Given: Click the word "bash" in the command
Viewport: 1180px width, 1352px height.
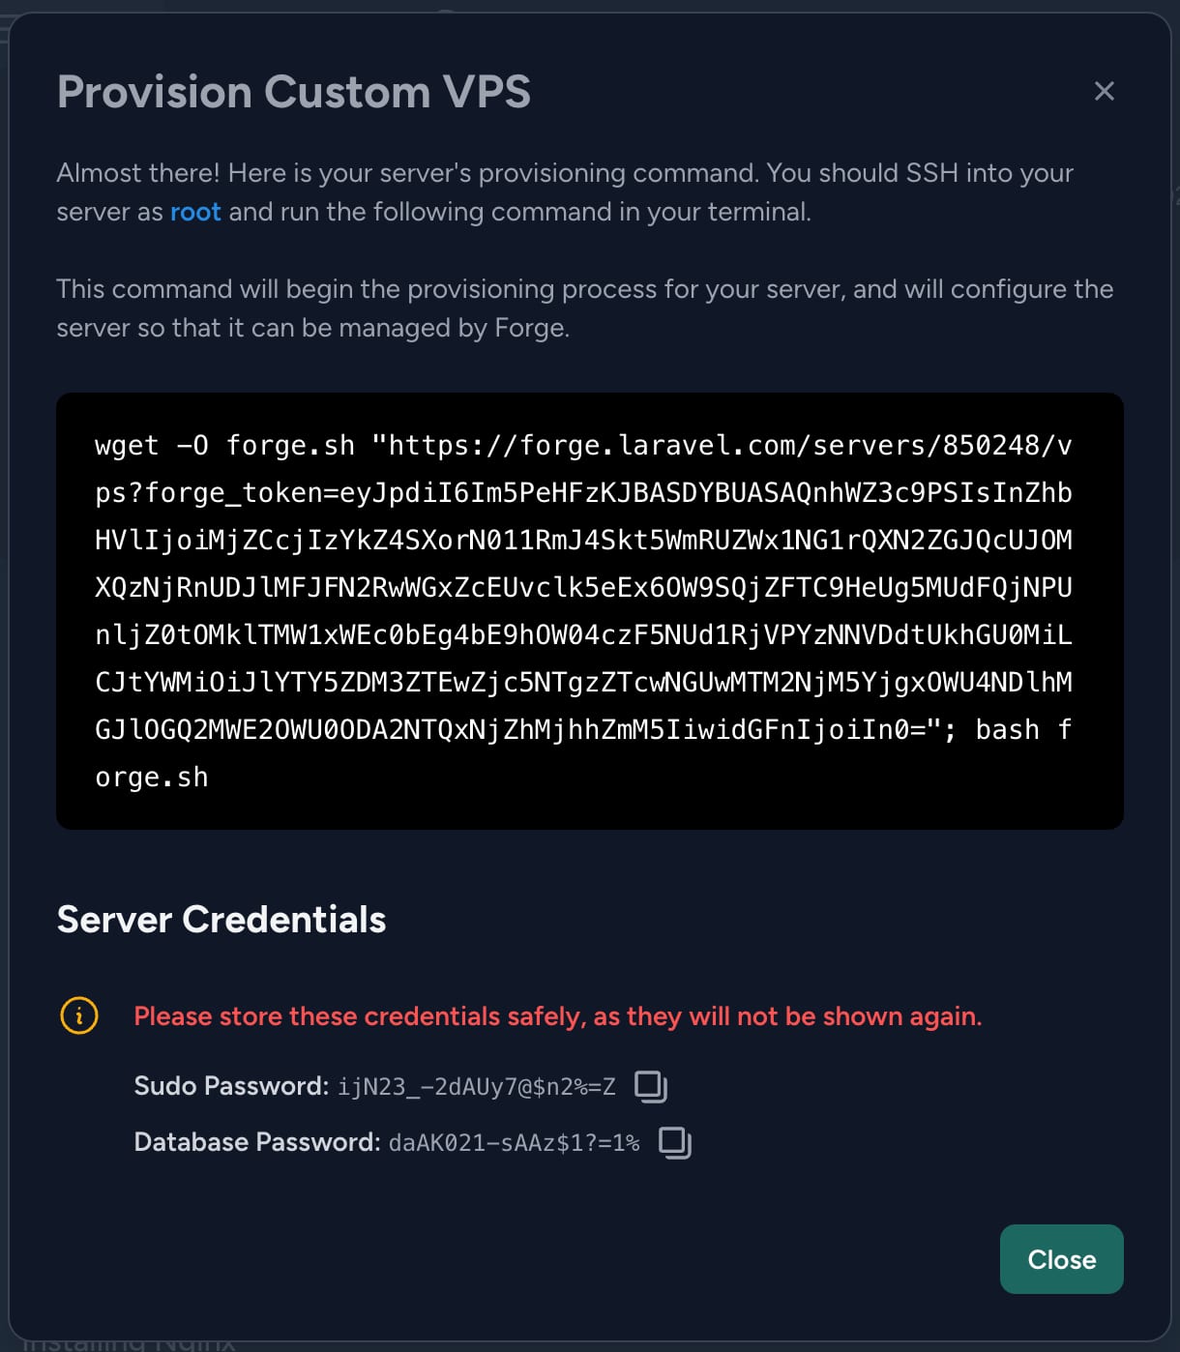Looking at the screenshot, I should tap(1007, 729).
